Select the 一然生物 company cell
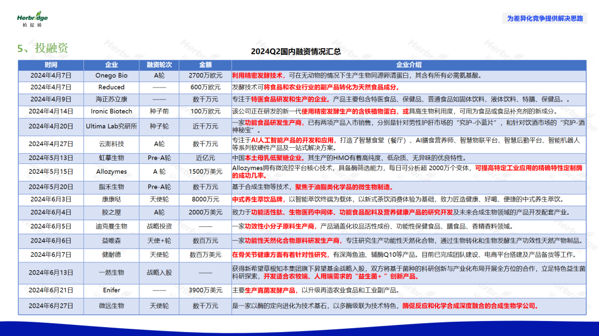 (111, 273)
